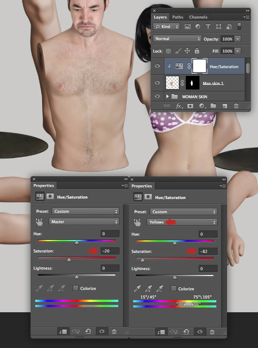The width and height of the screenshot is (258, 348).
Task: Select on-image adjustment hand tool in Yellows panel
Action: 137,222
